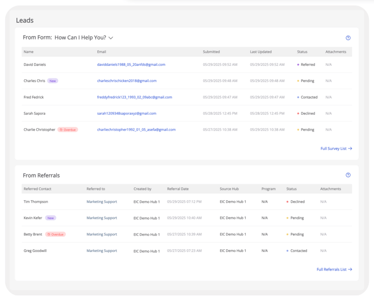Click Fred Fedrick's email address link
The width and height of the screenshot is (374, 300).
pos(135,97)
